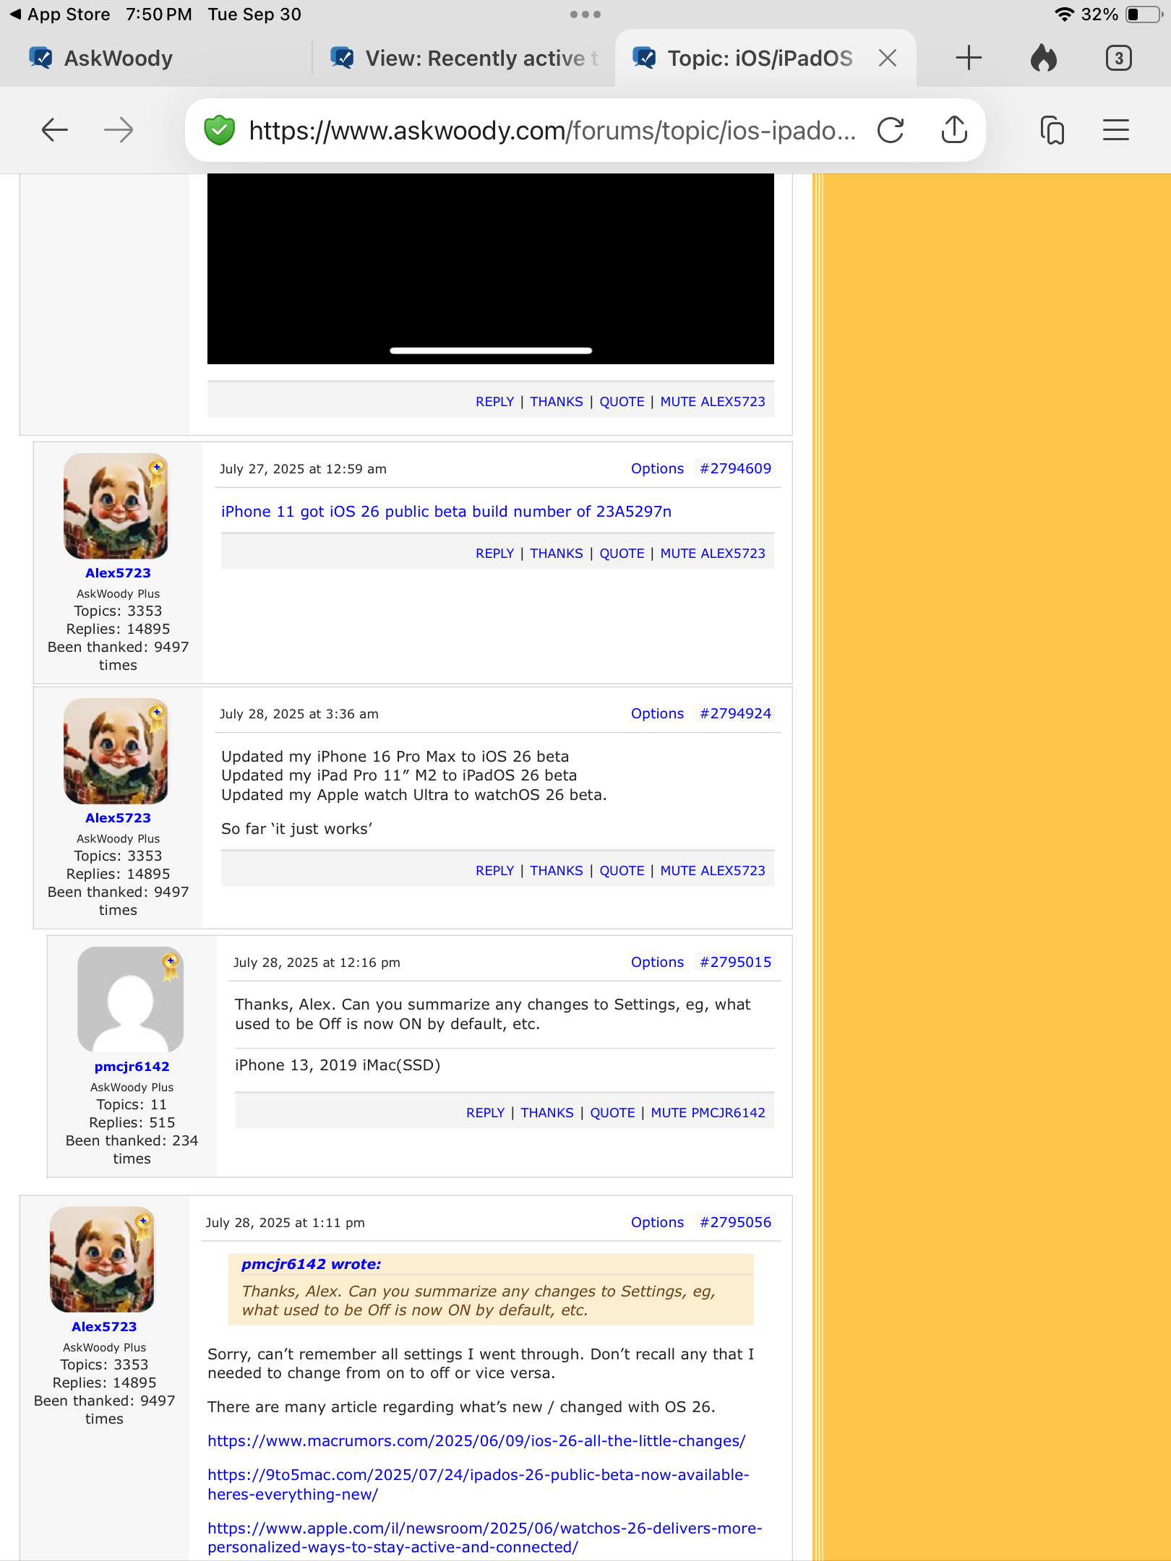Tap the privacy shield in the address bar
Viewport: 1171px width, 1561px height.
coord(219,130)
